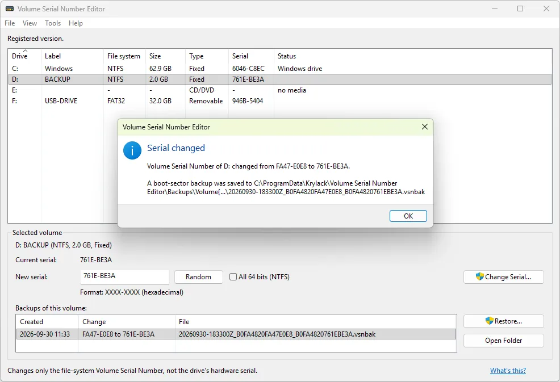Click the 32.0 GB size cell
This screenshot has height=382, width=560.
(x=160, y=101)
